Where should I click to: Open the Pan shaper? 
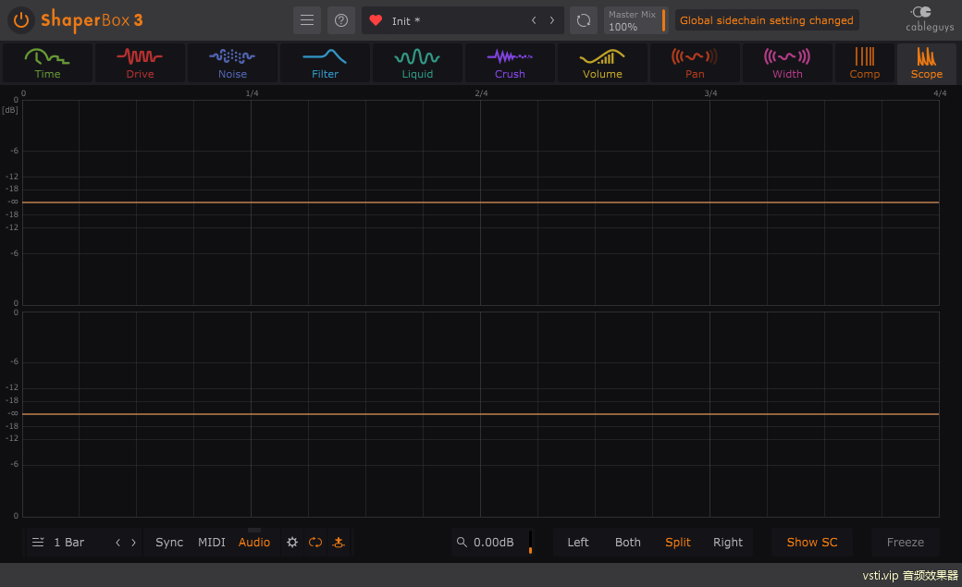(695, 63)
